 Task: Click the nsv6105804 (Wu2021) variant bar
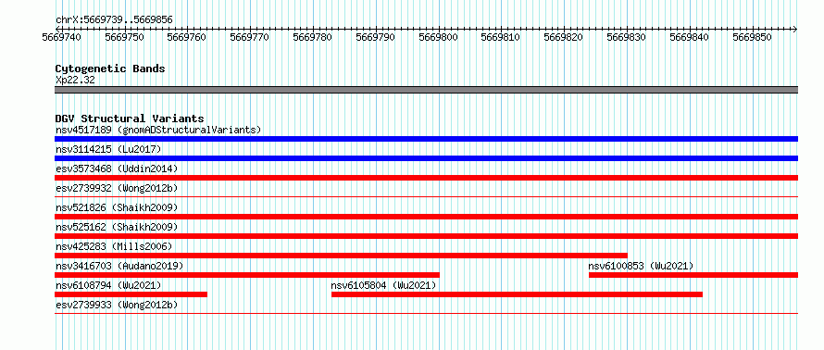coord(518,294)
